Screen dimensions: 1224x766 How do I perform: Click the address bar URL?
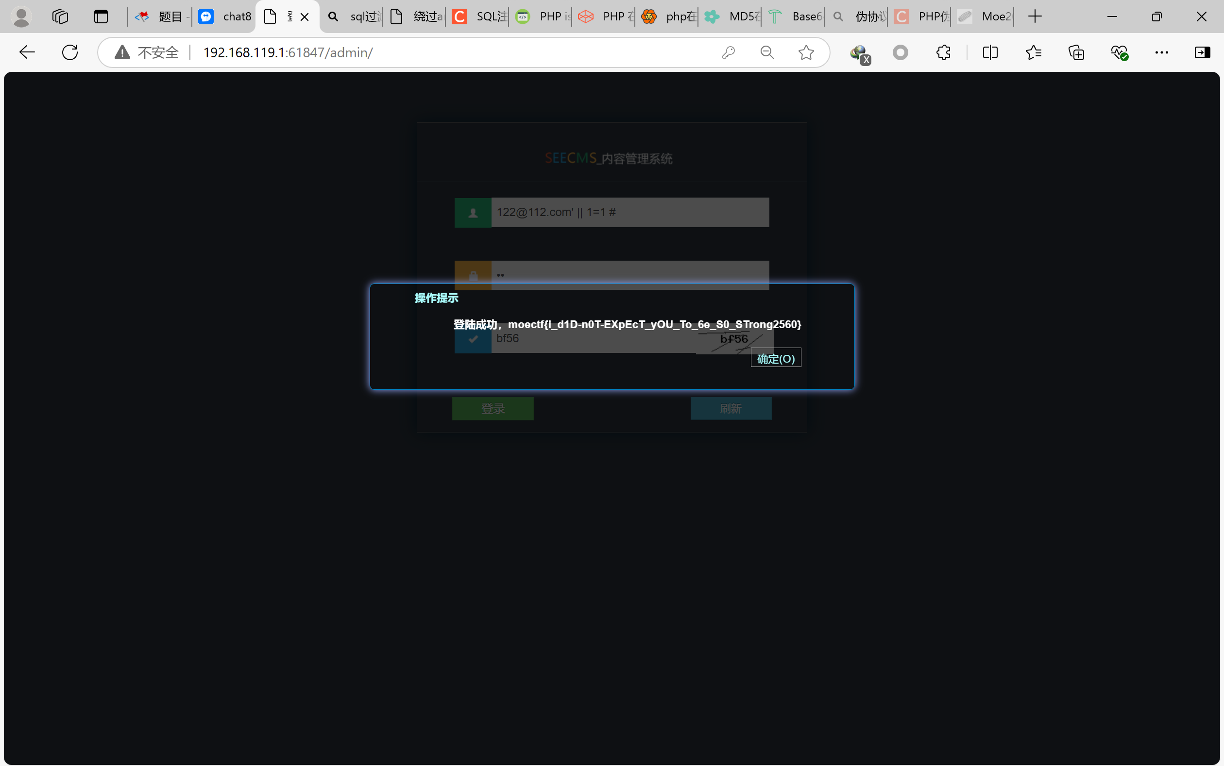(x=288, y=53)
